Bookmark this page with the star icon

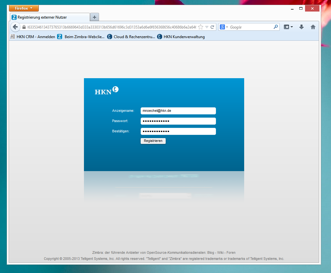(x=201, y=27)
